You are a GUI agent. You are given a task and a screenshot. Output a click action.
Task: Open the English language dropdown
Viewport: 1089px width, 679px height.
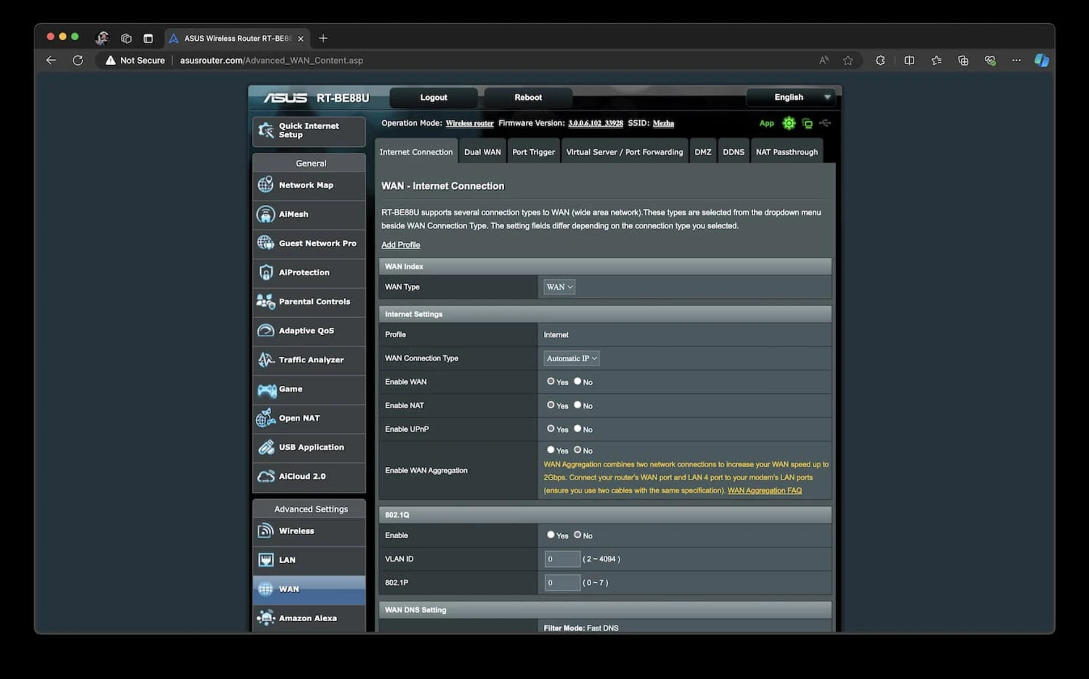(792, 98)
